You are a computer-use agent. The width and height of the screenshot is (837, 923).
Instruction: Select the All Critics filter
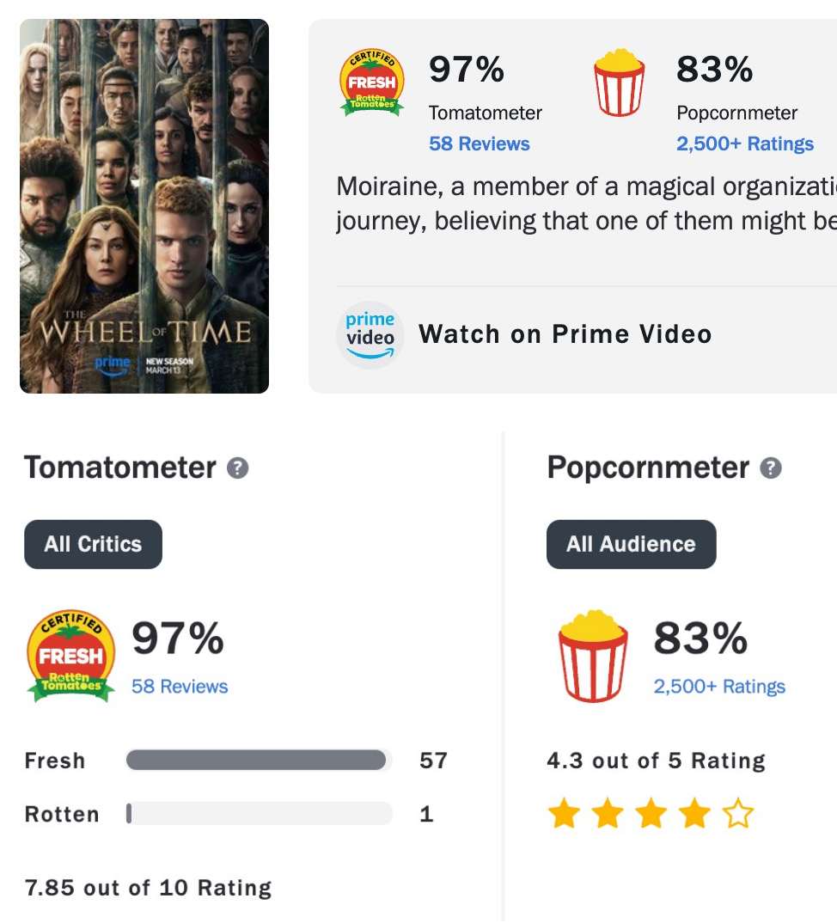[x=93, y=544]
